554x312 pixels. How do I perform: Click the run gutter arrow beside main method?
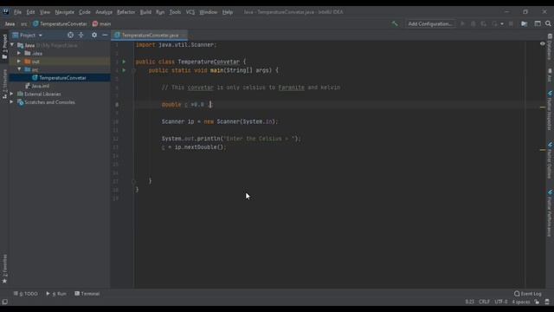click(124, 70)
